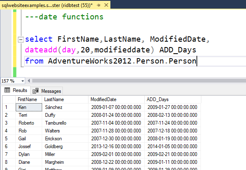Select the Results tab
The height and width of the screenshot is (170, 246).
16,90
